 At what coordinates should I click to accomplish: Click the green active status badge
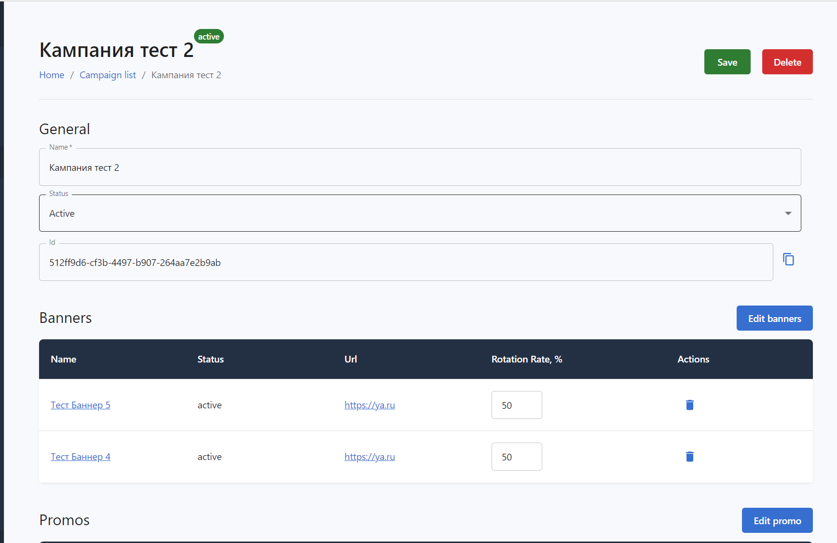pyautogui.click(x=208, y=37)
